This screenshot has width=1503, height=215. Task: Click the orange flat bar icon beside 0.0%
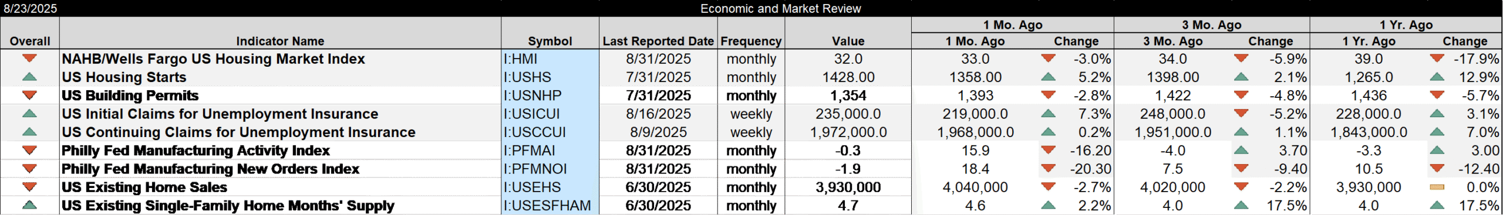click(1437, 187)
